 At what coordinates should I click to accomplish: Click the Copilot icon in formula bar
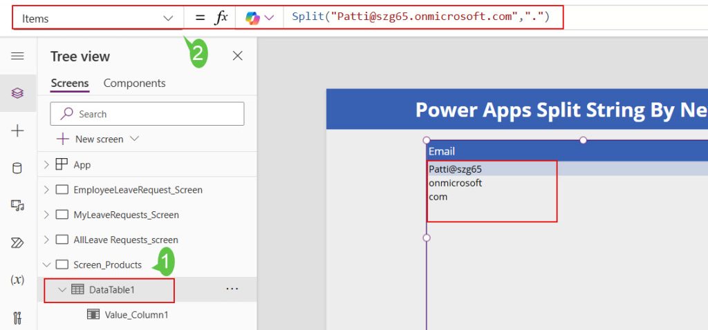tap(252, 18)
